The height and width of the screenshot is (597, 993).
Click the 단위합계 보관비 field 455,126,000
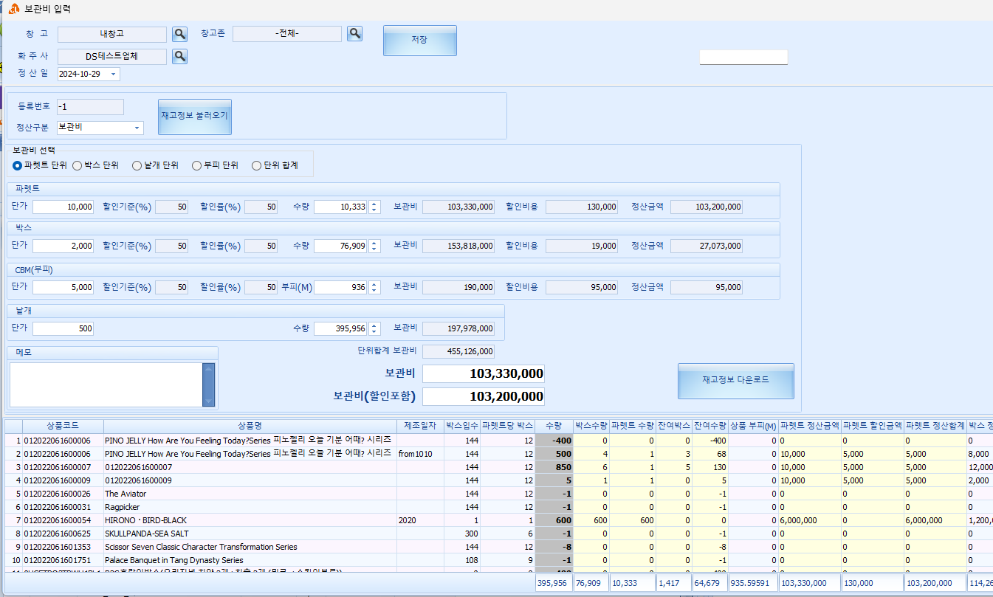pyautogui.click(x=458, y=352)
